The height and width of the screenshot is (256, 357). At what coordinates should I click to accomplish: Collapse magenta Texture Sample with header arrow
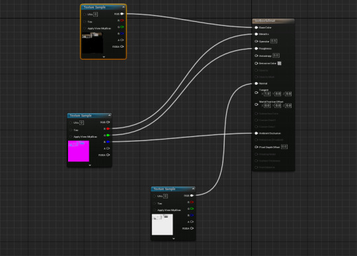pyautogui.click(x=110, y=115)
